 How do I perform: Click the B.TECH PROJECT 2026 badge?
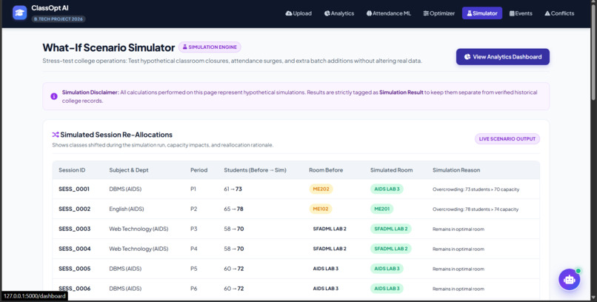tap(59, 19)
